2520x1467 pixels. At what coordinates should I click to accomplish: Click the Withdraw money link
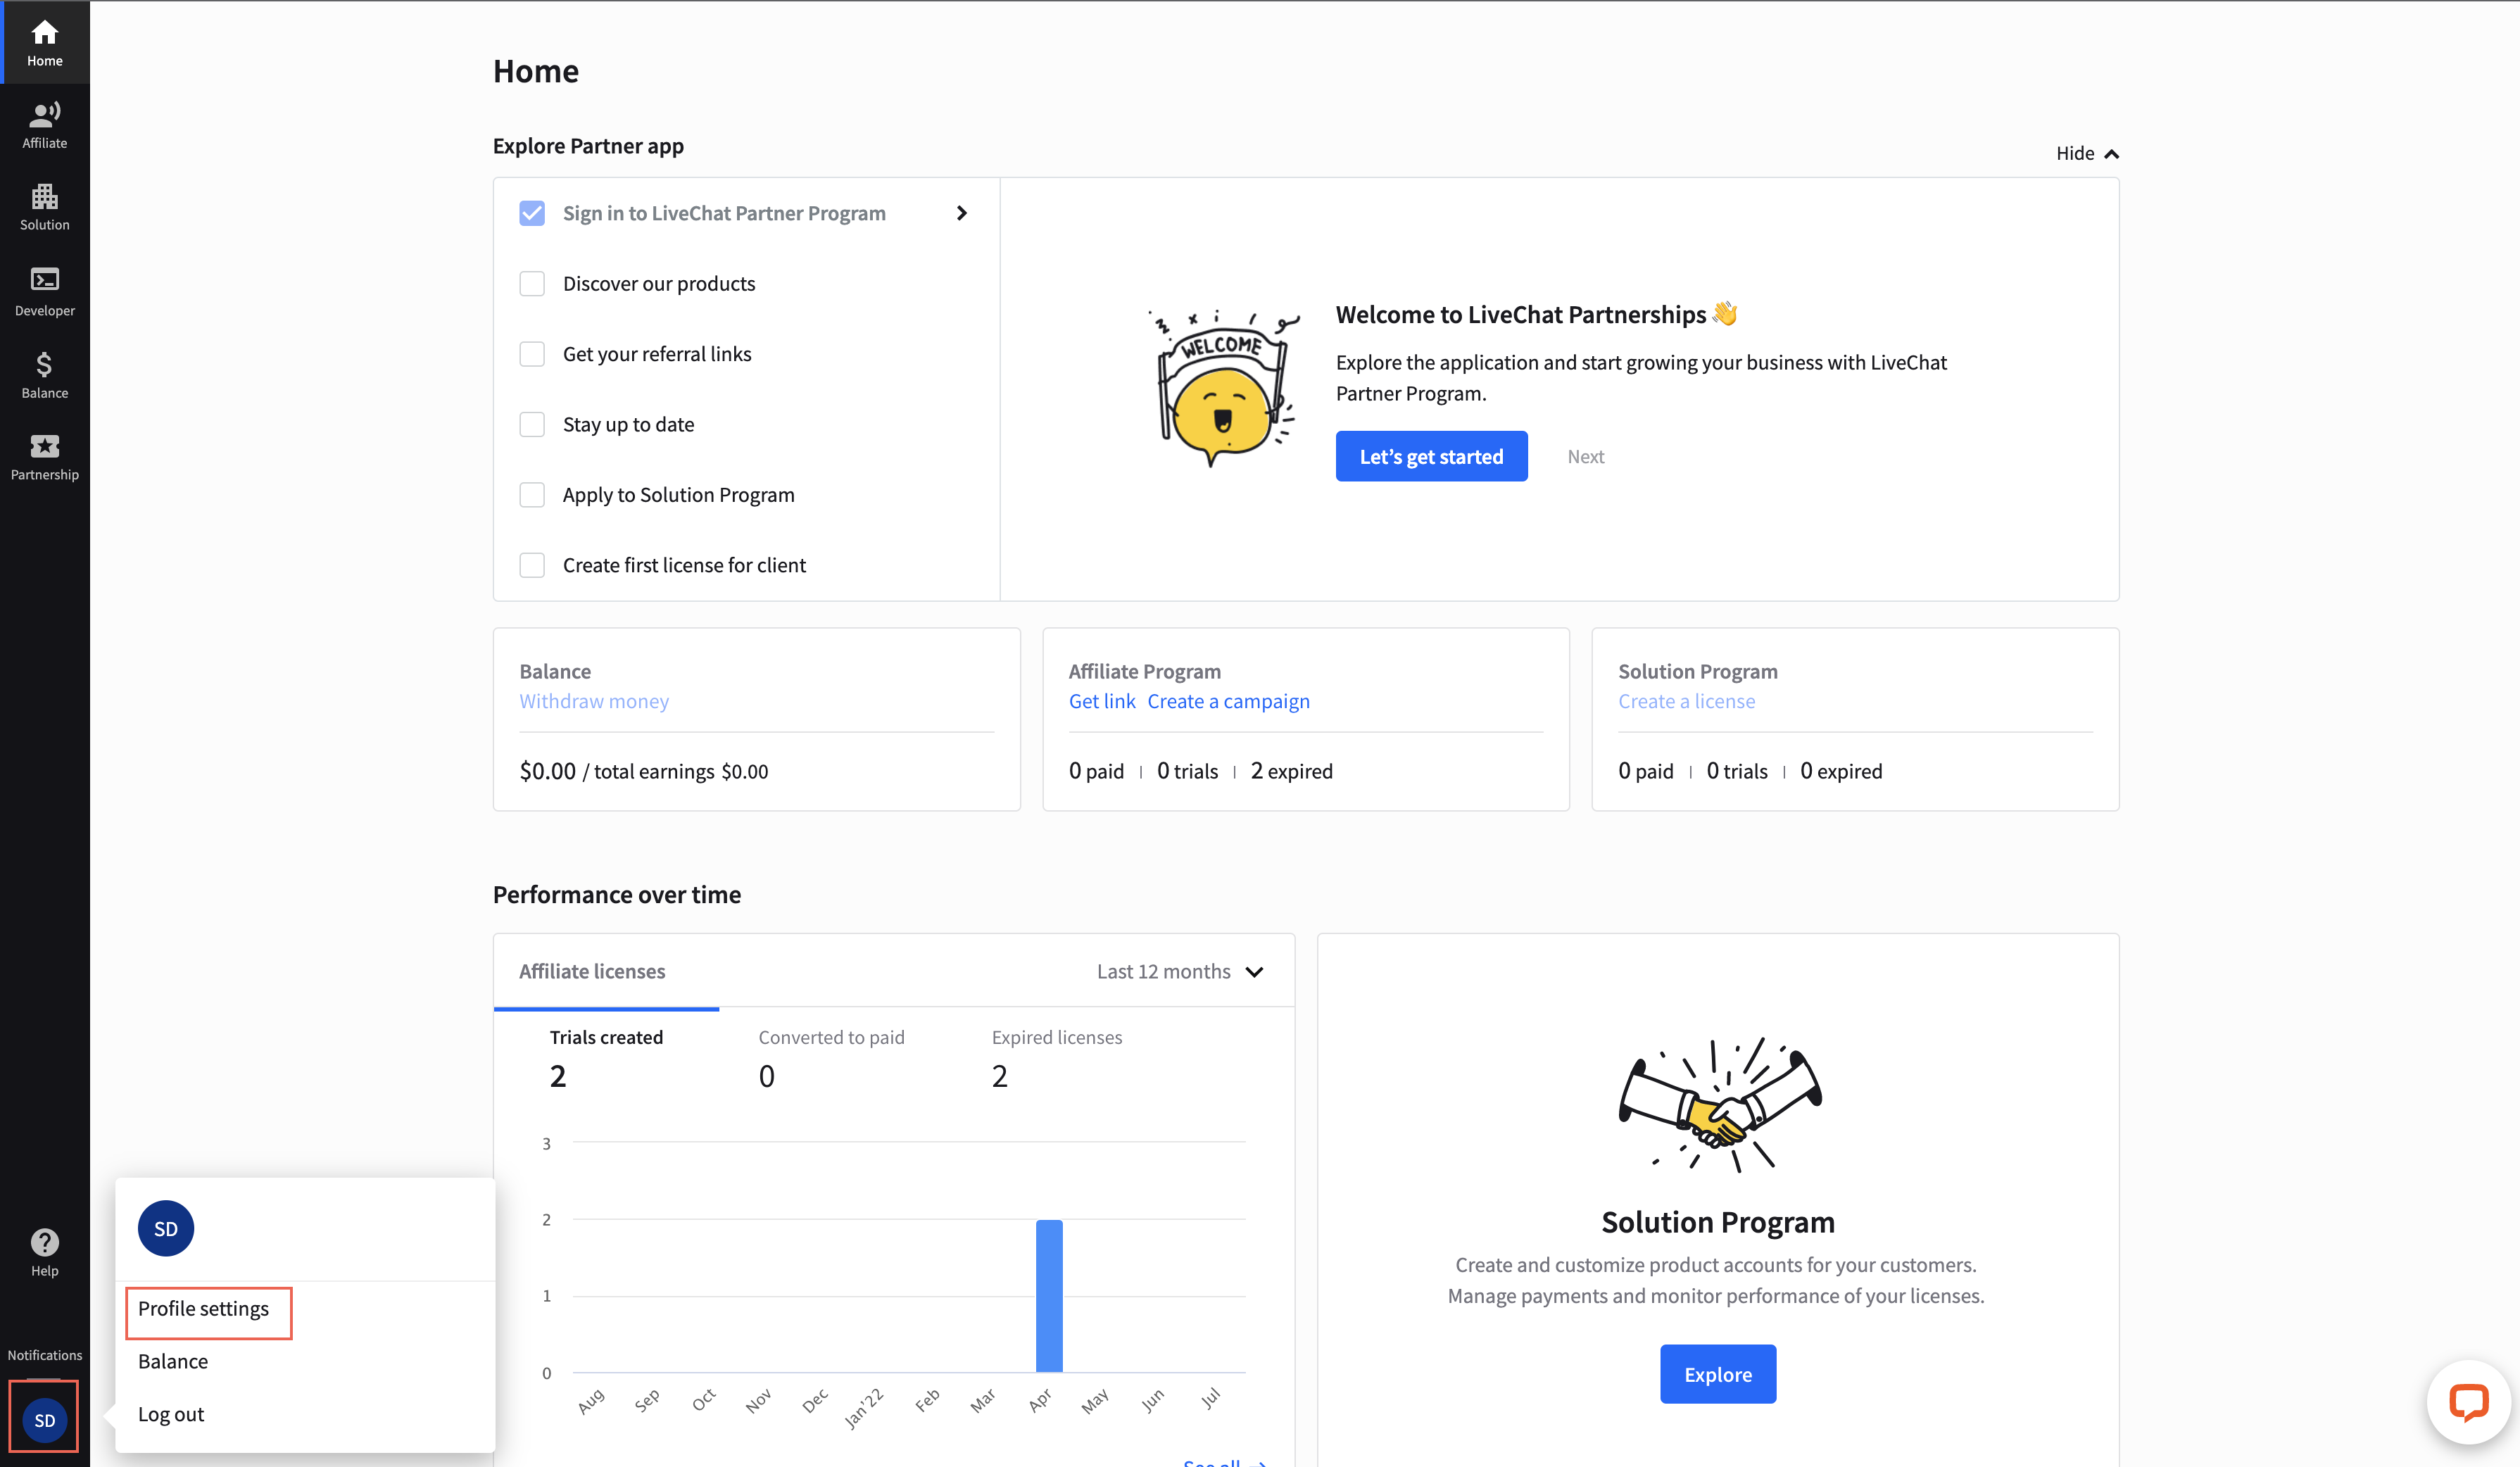594,701
